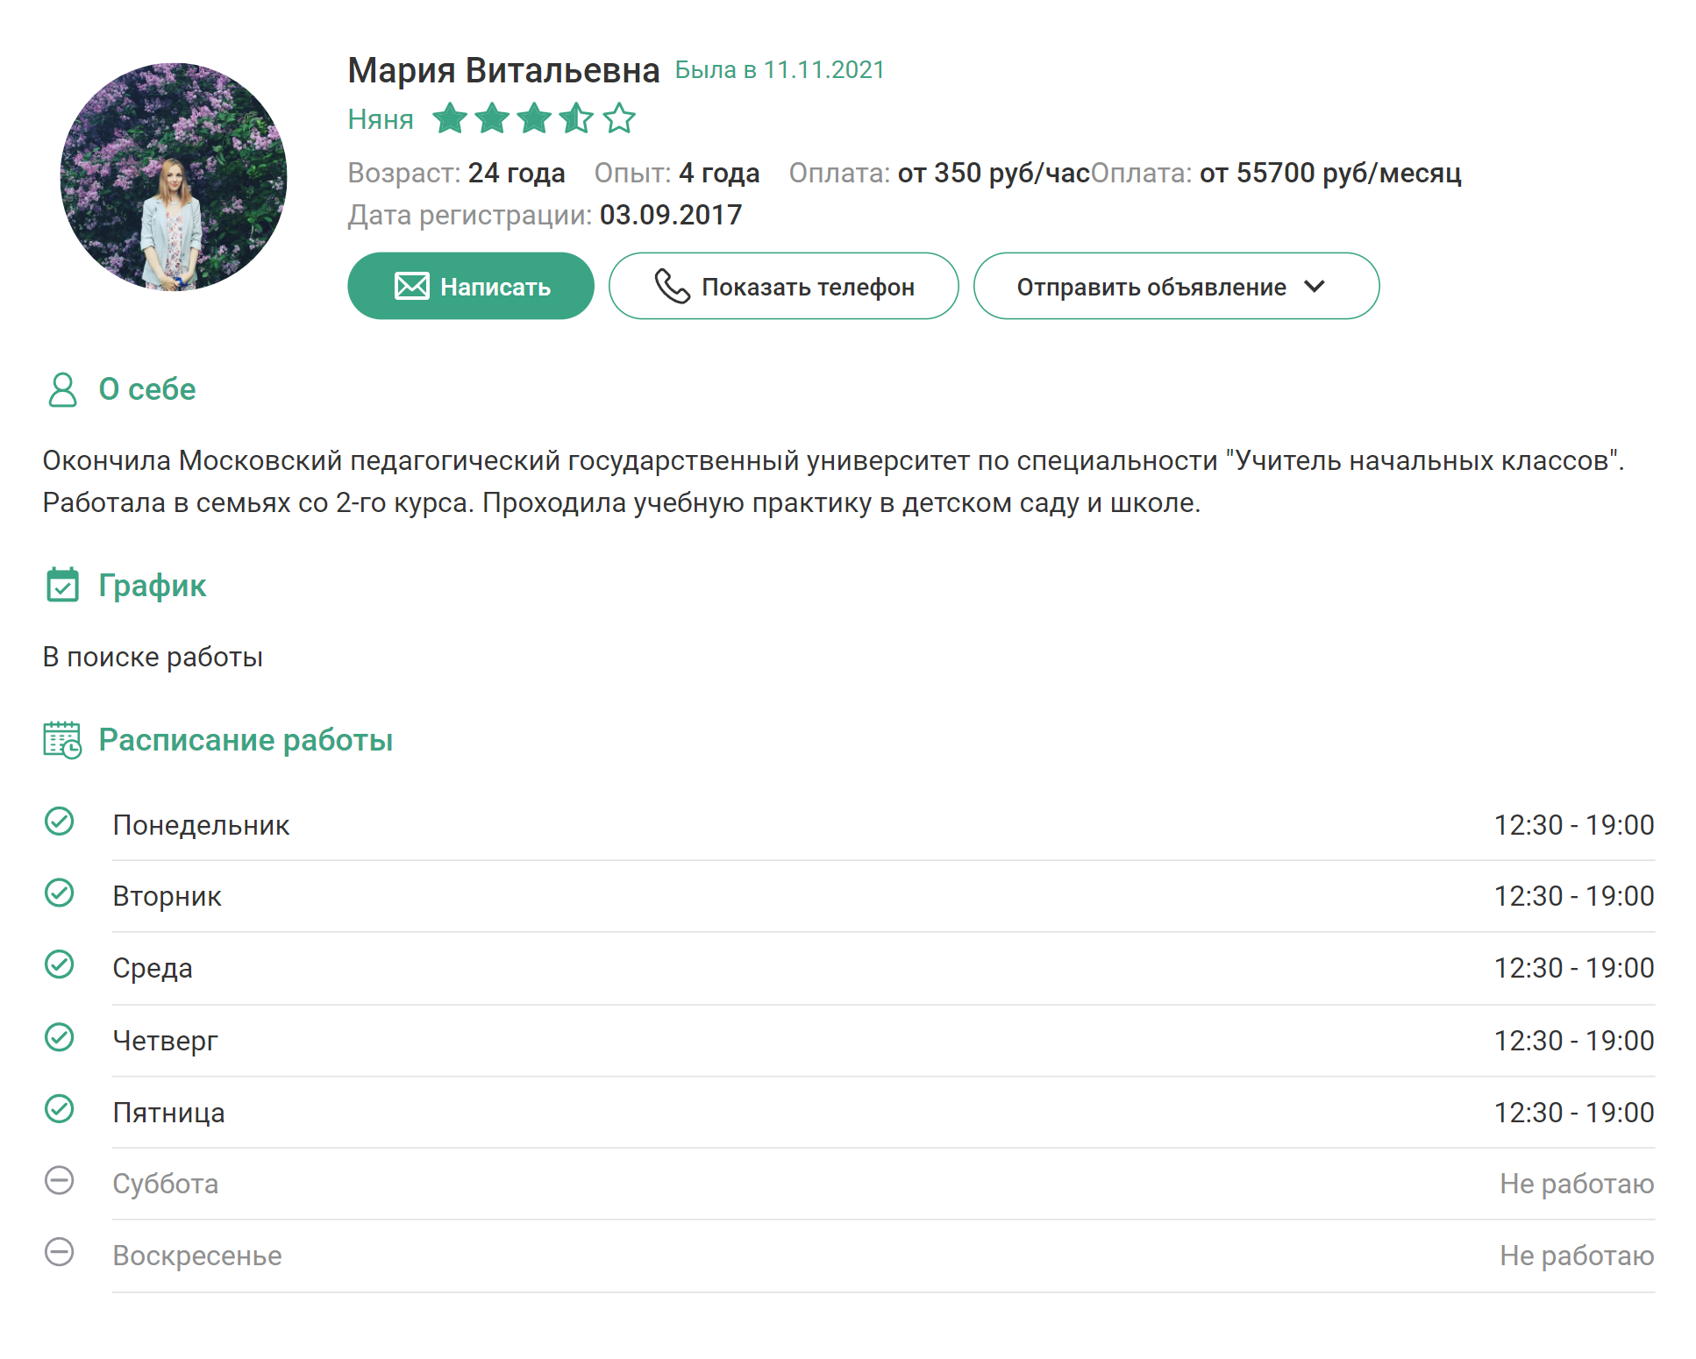This screenshot has width=1696, height=1359.
Task: Open the Отправить объявление dropdown chevron
Action: point(1314,287)
